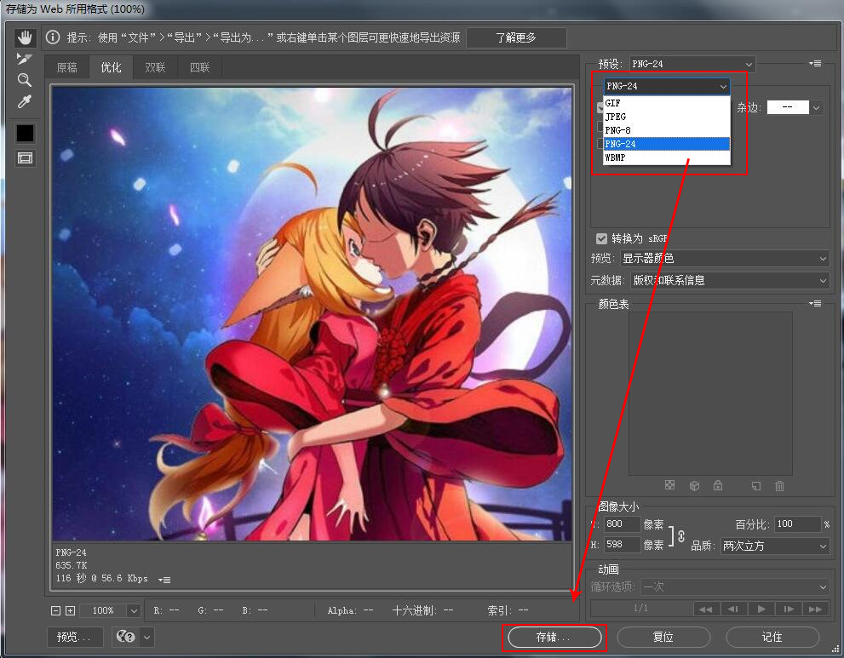
Task: Switch to the 优化 tab
Action: (111, 67)
